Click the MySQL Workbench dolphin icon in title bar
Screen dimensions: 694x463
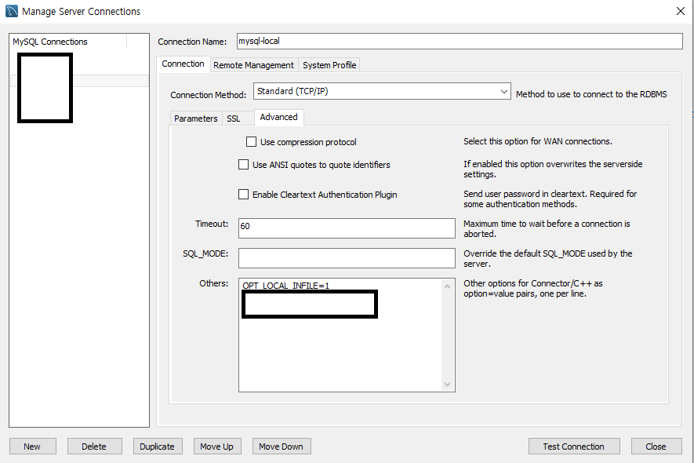coord(12,11)
